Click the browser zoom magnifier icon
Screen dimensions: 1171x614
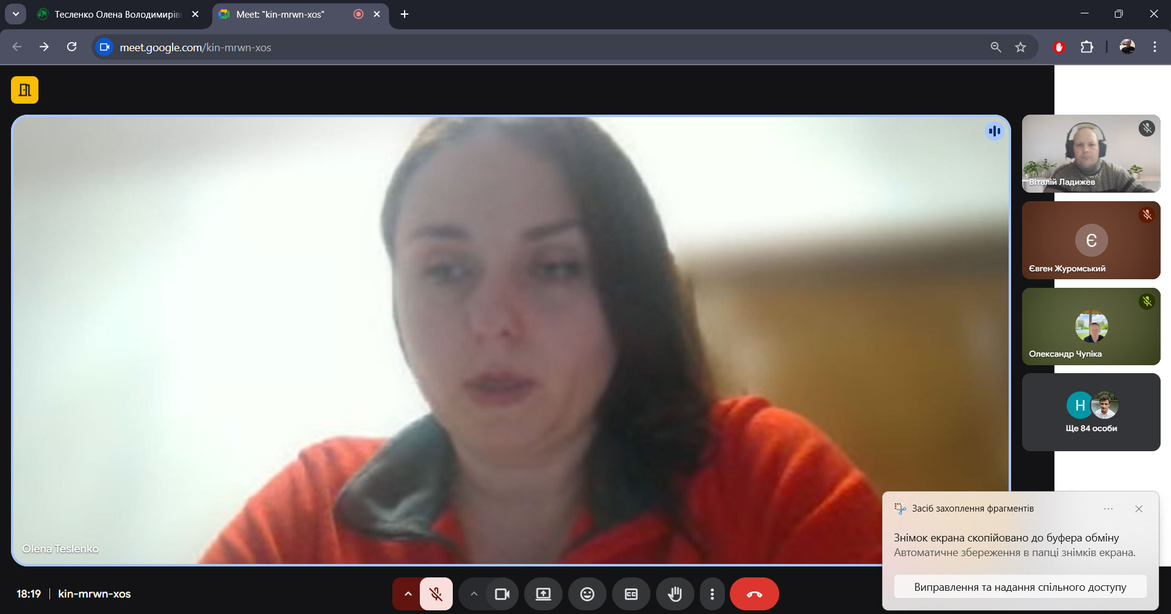(996, 47)
